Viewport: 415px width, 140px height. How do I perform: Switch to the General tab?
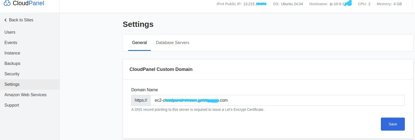[x=139, y=42]
